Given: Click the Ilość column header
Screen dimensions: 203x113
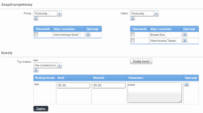Looking at the screenshot, I should tap(74, 78).
